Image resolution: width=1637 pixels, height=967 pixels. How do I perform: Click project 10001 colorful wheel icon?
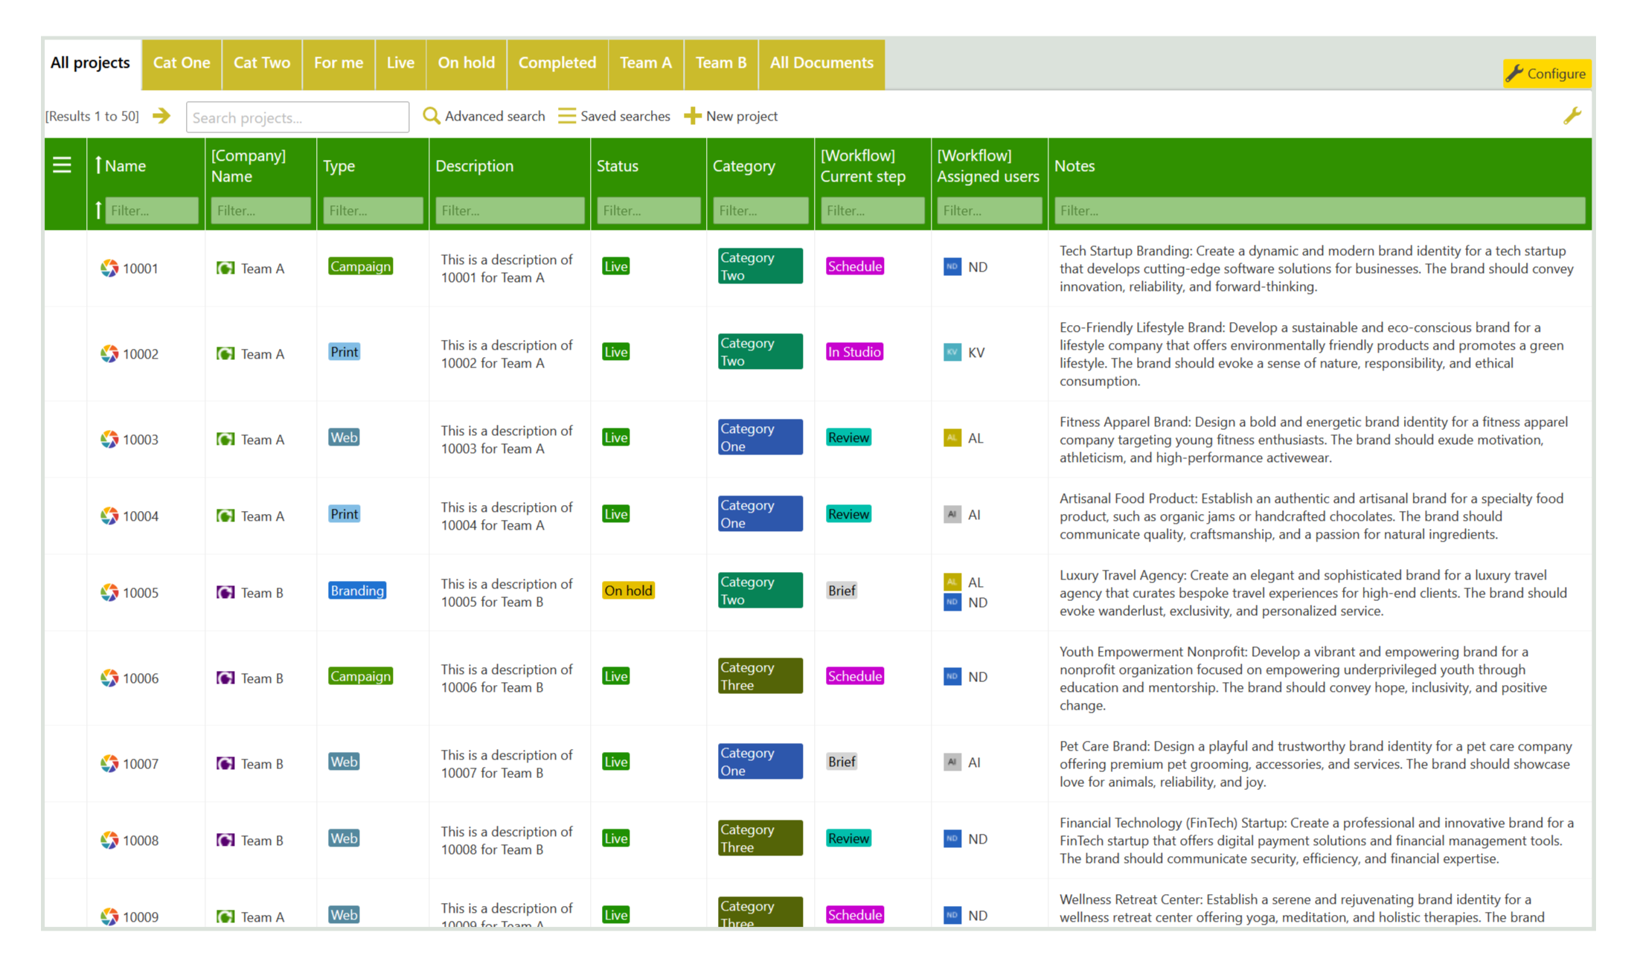109,269
